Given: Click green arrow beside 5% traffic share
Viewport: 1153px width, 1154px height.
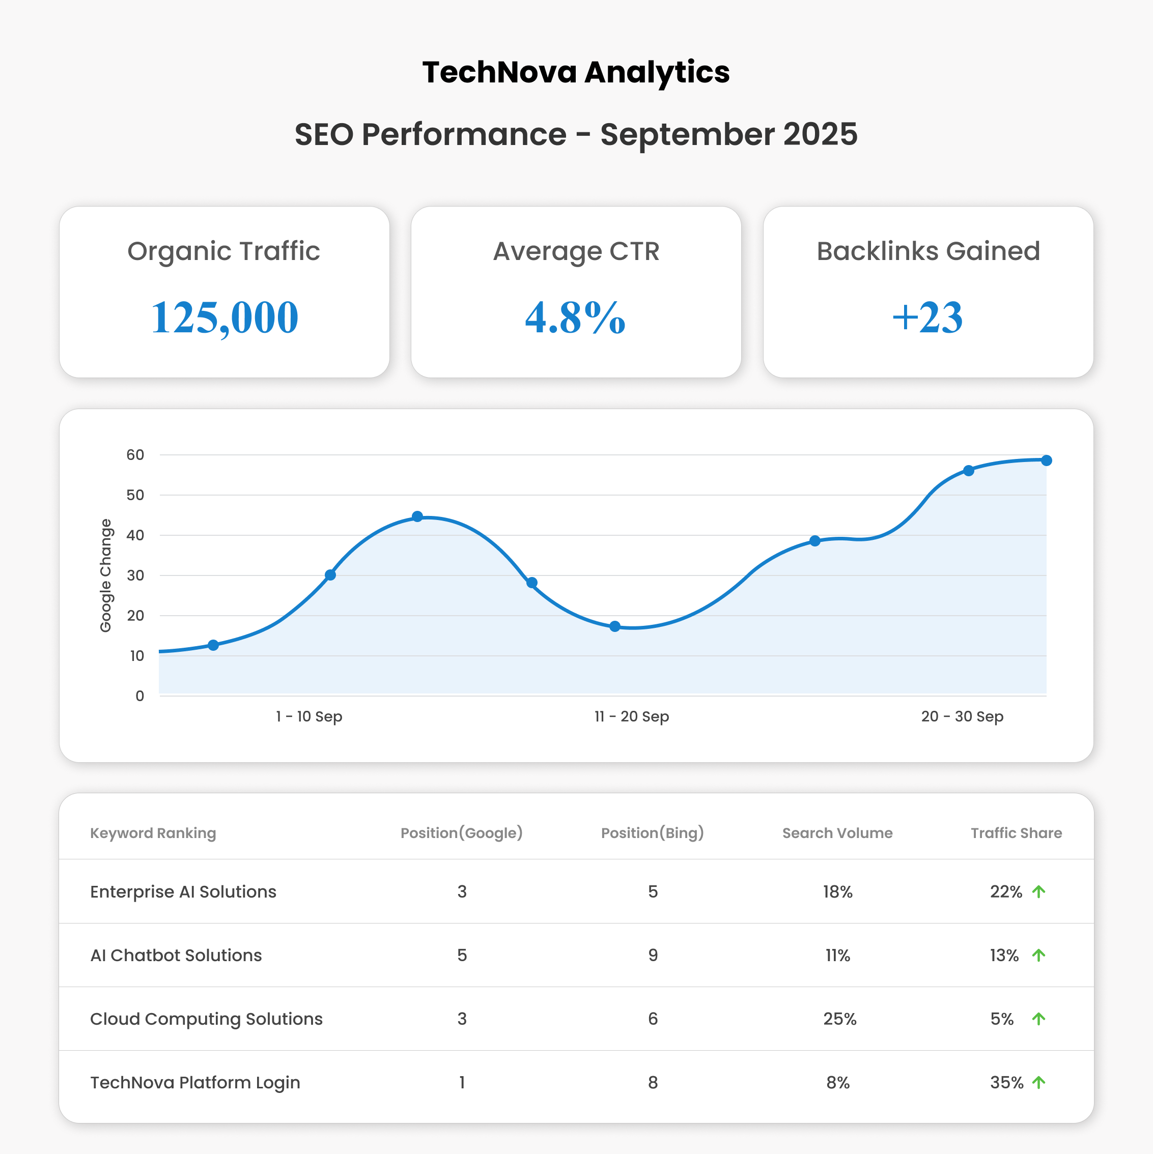Looking at the screenshot, I should click(x=1038, y=1019).
